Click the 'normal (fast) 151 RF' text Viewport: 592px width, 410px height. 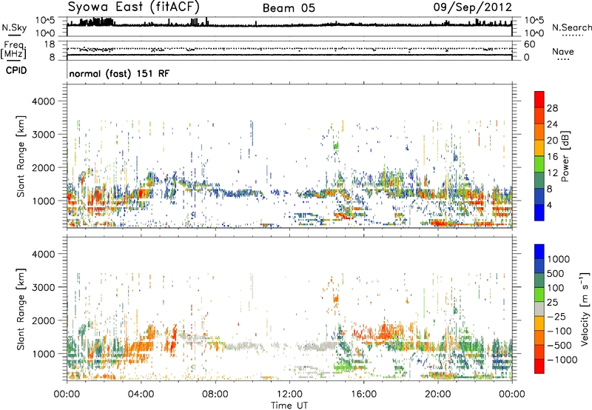click(119, 73)
